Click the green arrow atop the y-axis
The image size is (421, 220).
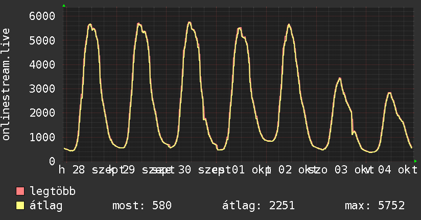pos(64,6)
